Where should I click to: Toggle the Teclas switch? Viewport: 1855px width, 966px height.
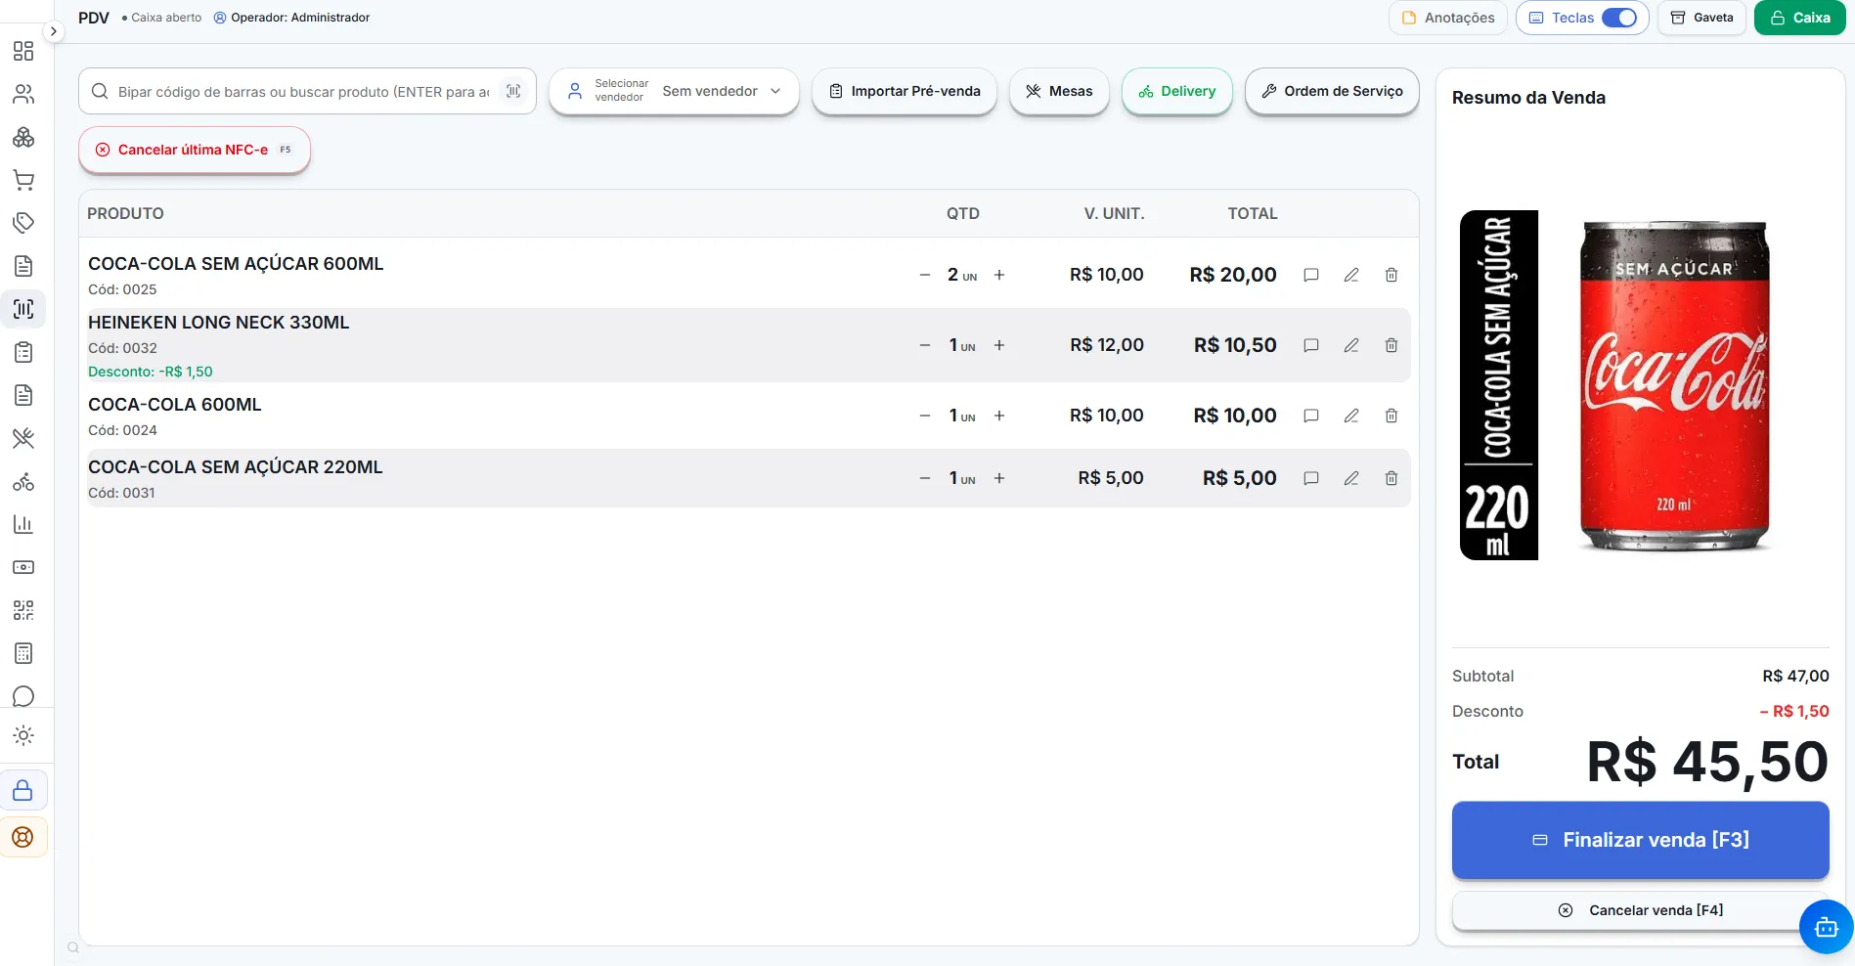[x=1619, y=18]
